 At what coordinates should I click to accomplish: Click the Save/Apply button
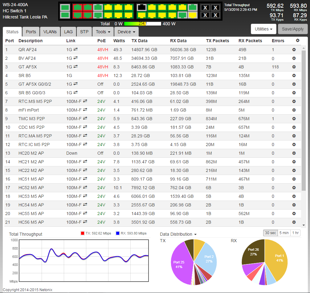click(x=293, y=29)
